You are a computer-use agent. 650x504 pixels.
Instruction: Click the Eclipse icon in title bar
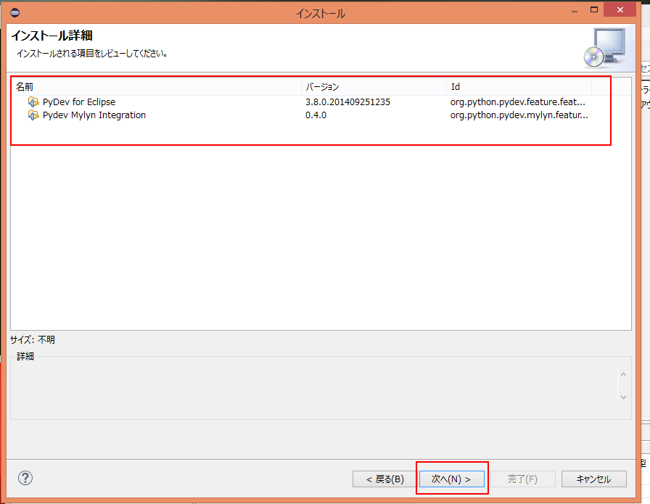tap(15, 12)
